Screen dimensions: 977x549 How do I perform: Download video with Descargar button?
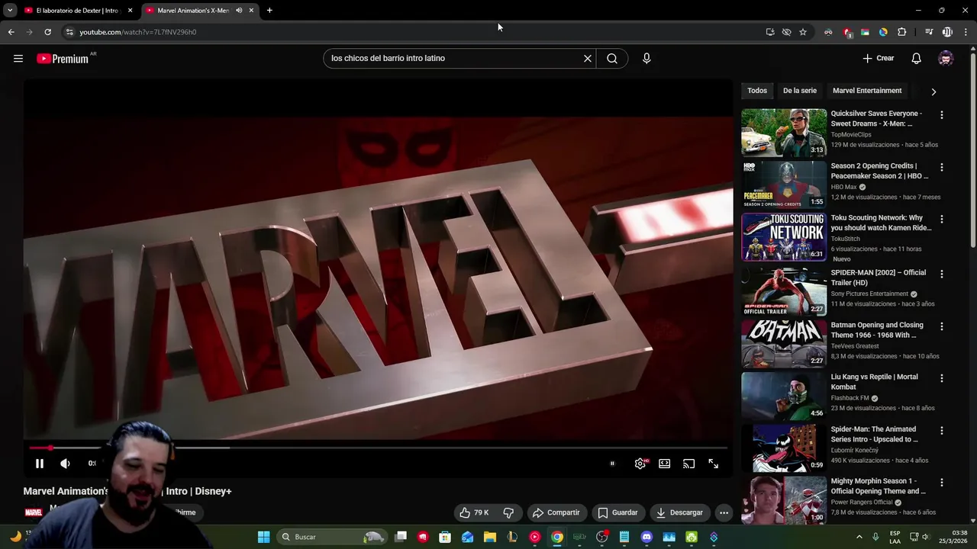679,512
